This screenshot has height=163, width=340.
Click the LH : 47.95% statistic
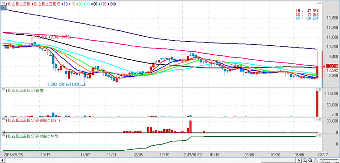307,10
